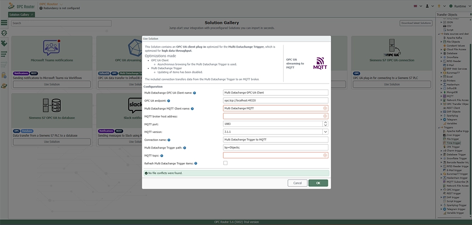The width and height of the screenshot is (472, 225).
Task: Click error icon in MQTT topic field
Action: point(325,155)
